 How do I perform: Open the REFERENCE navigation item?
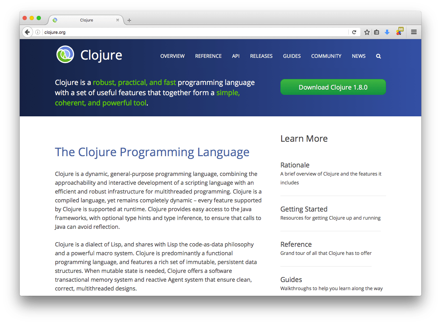coord(209,56)
